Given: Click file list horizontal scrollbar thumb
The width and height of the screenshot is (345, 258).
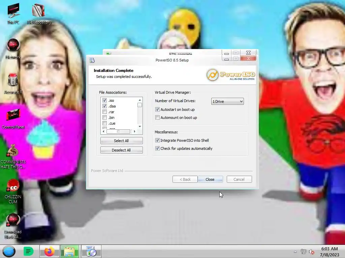Looking at the screenshot, I should pyautogui.click(x=118, y=131).
